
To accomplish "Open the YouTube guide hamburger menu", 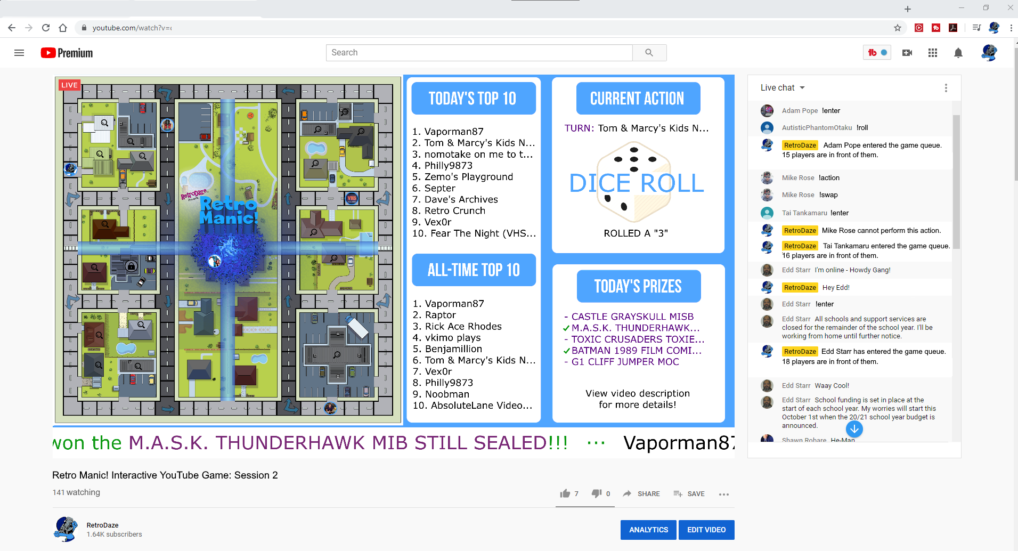I will click(x=19, y=53).
